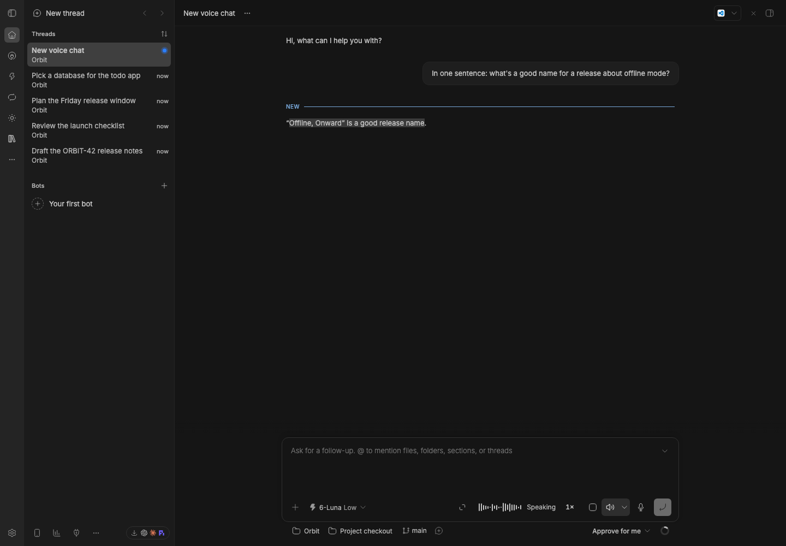Image resolution: width=786 pixels, height=546 pixels.
Task: Click the audio waveform indicator
Action: coord(500,507)
